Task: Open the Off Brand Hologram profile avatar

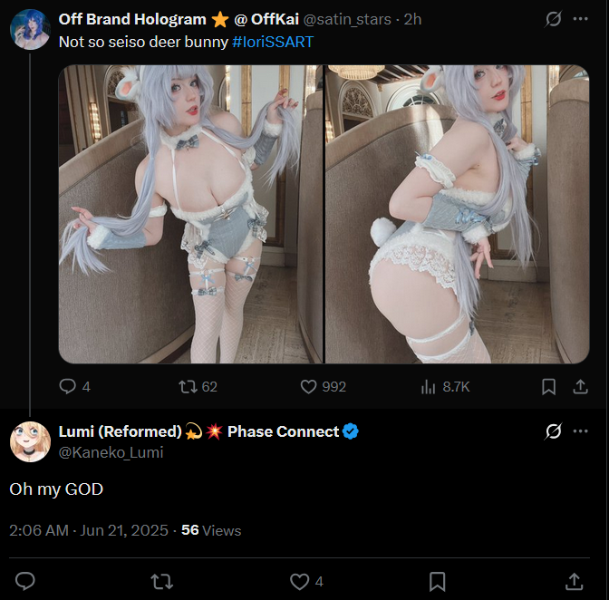Action: pos(30,30)
